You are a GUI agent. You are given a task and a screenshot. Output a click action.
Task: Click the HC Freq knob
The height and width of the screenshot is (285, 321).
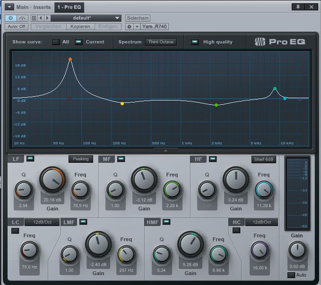pyautogui.click(x=260, y=250)
